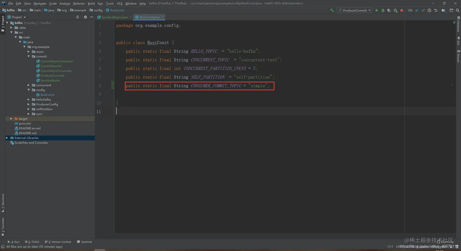461x251 pixels.
Task: Hide the Project tool window
Action: [x=91, y=17]
